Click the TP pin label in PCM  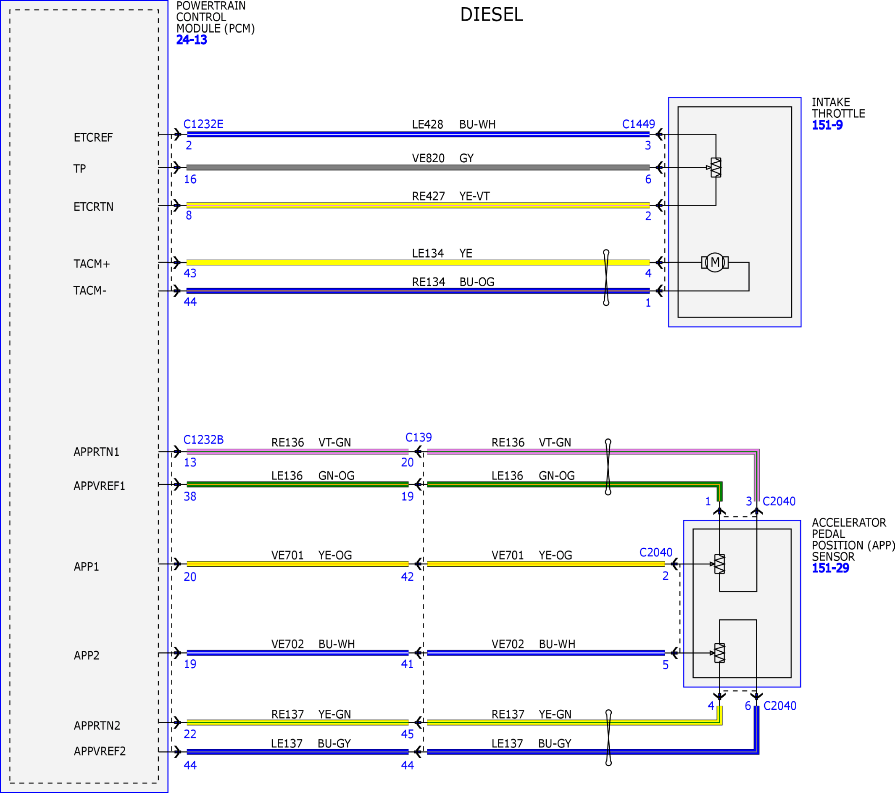click(80, 169)
